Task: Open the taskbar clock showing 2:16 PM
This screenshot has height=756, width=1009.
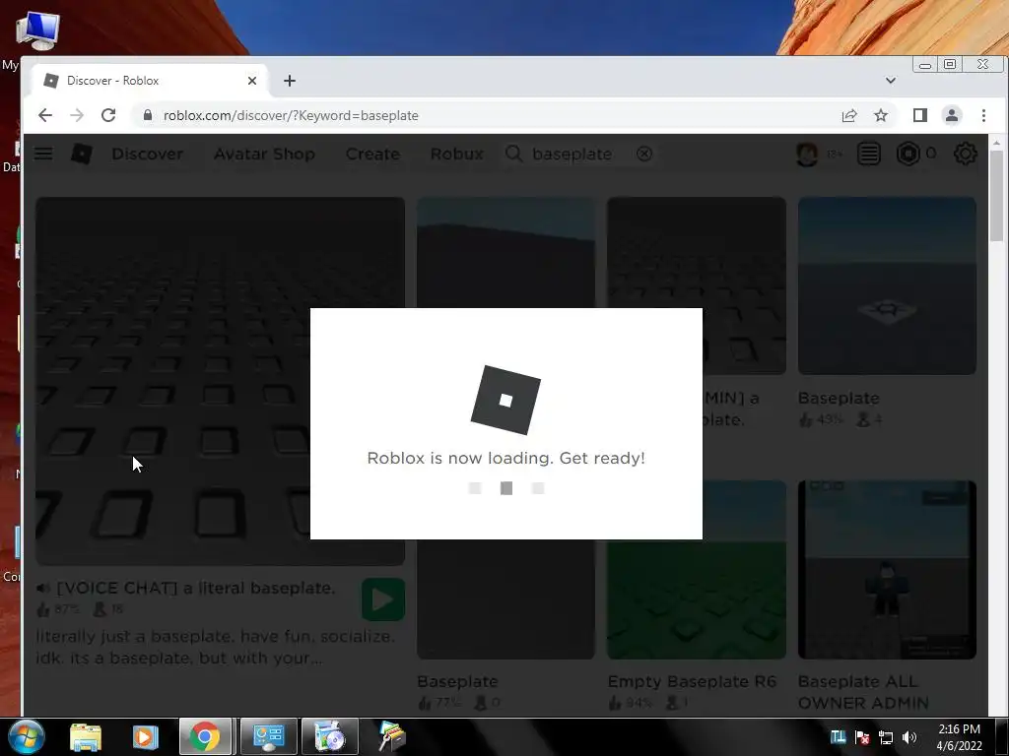Action: pyautogui.click(x=959, y=736)
